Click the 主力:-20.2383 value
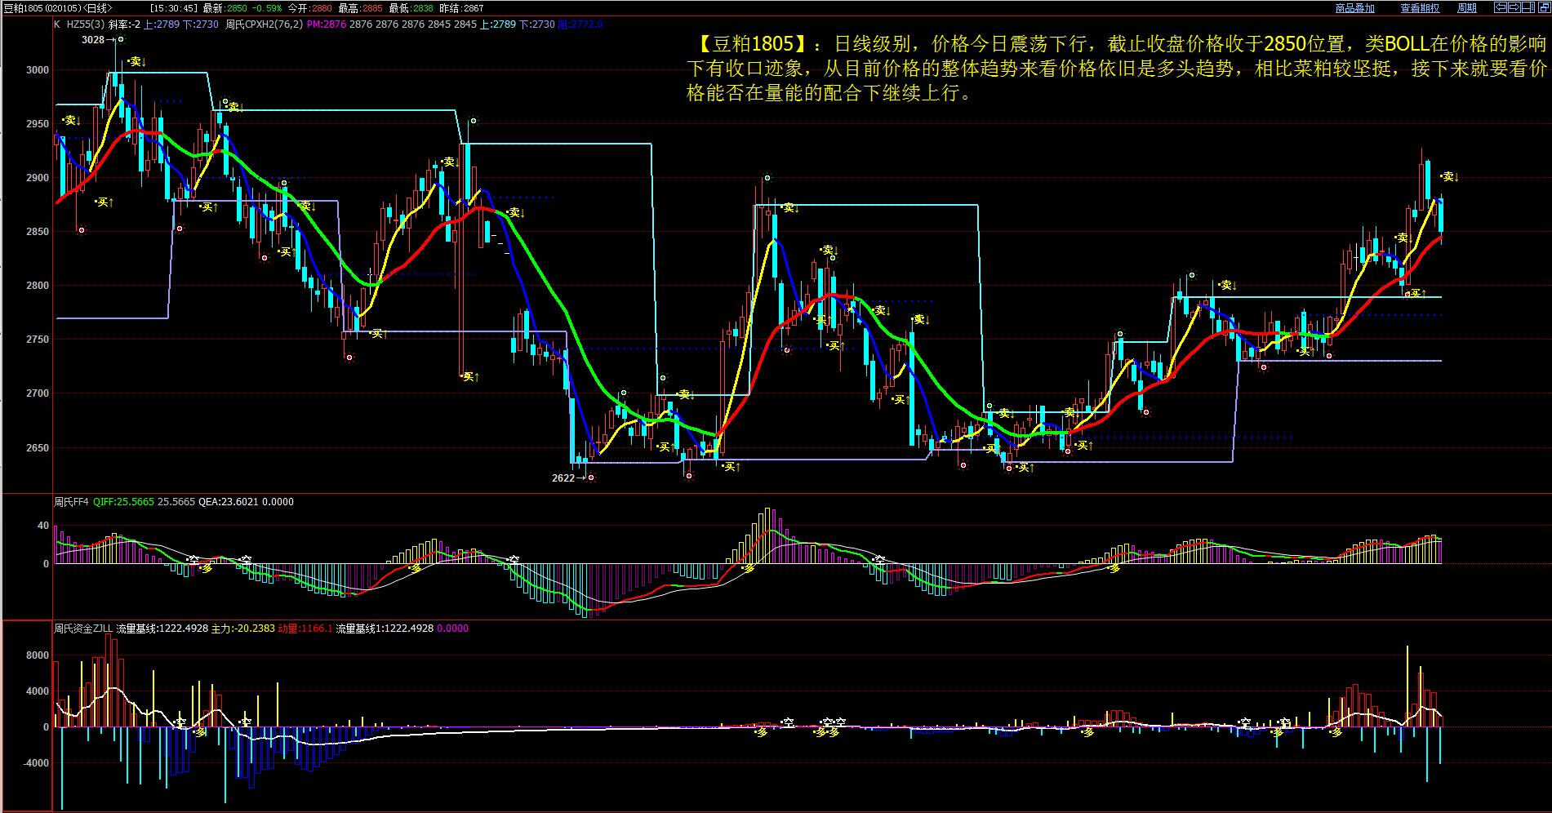This screenshot has width=1552, height=813. 242,629
